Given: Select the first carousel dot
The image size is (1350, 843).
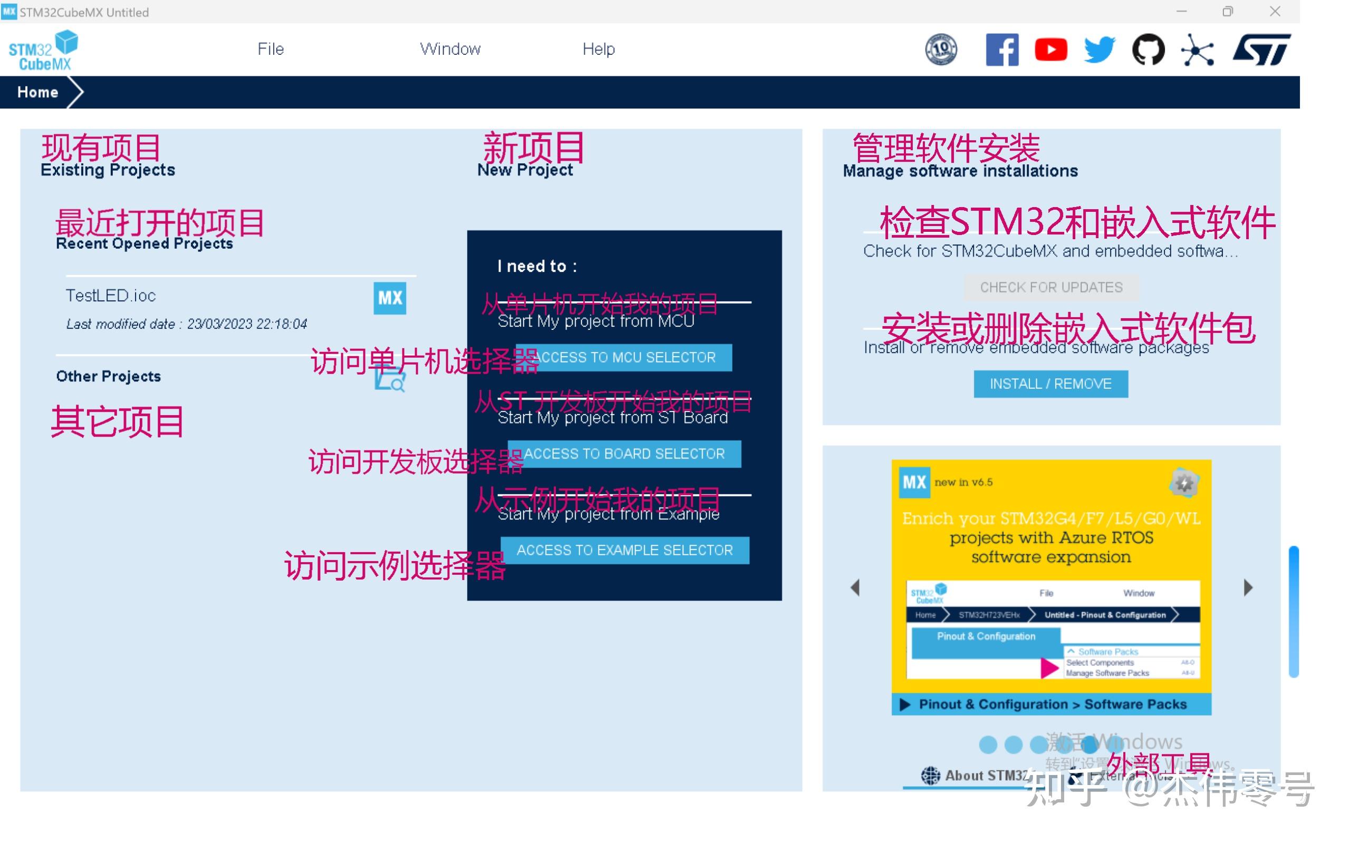Looking at the screenshot, I should tap(987, 744).
